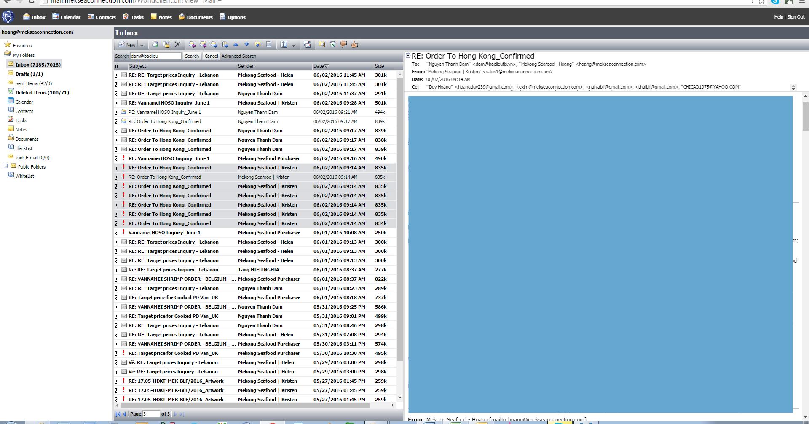
Task: Select the Inbox (7185/7028) folder
Action: click(38, 64)
